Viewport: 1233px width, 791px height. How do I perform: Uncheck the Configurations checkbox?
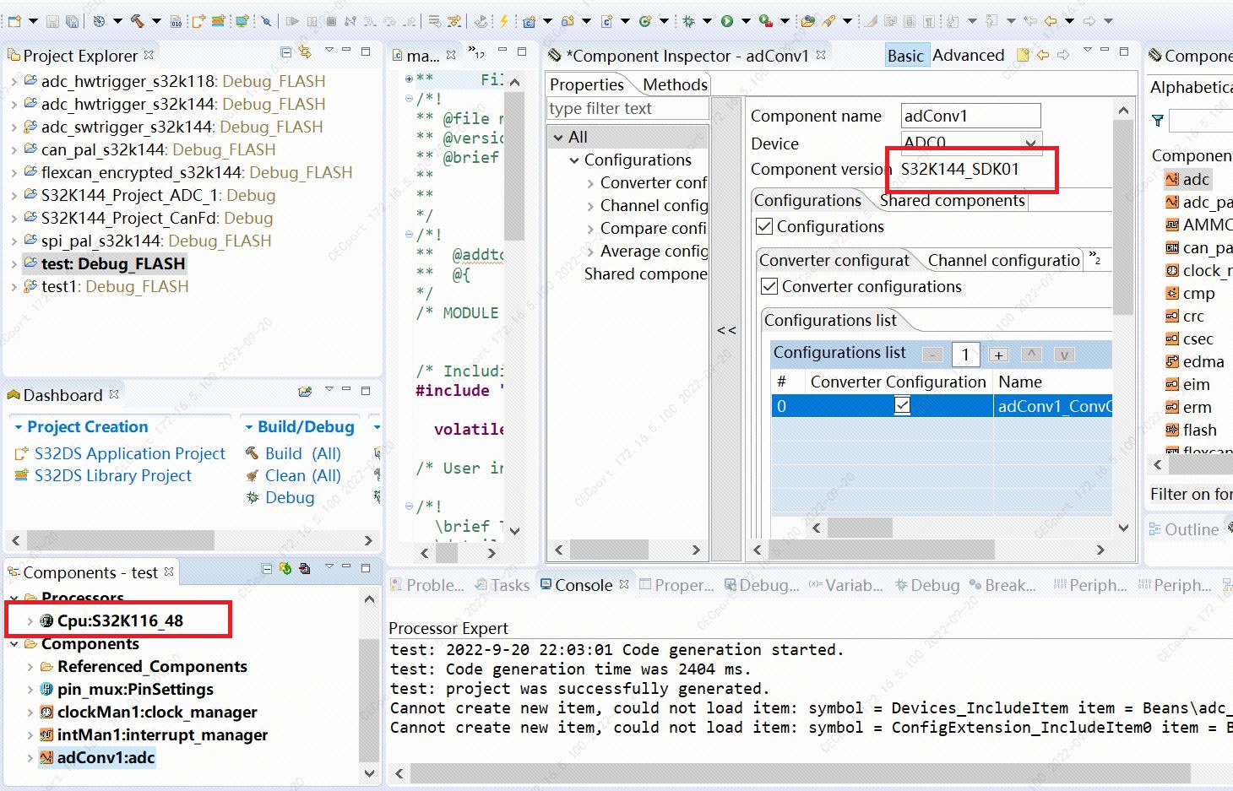(x=764, y=226)
